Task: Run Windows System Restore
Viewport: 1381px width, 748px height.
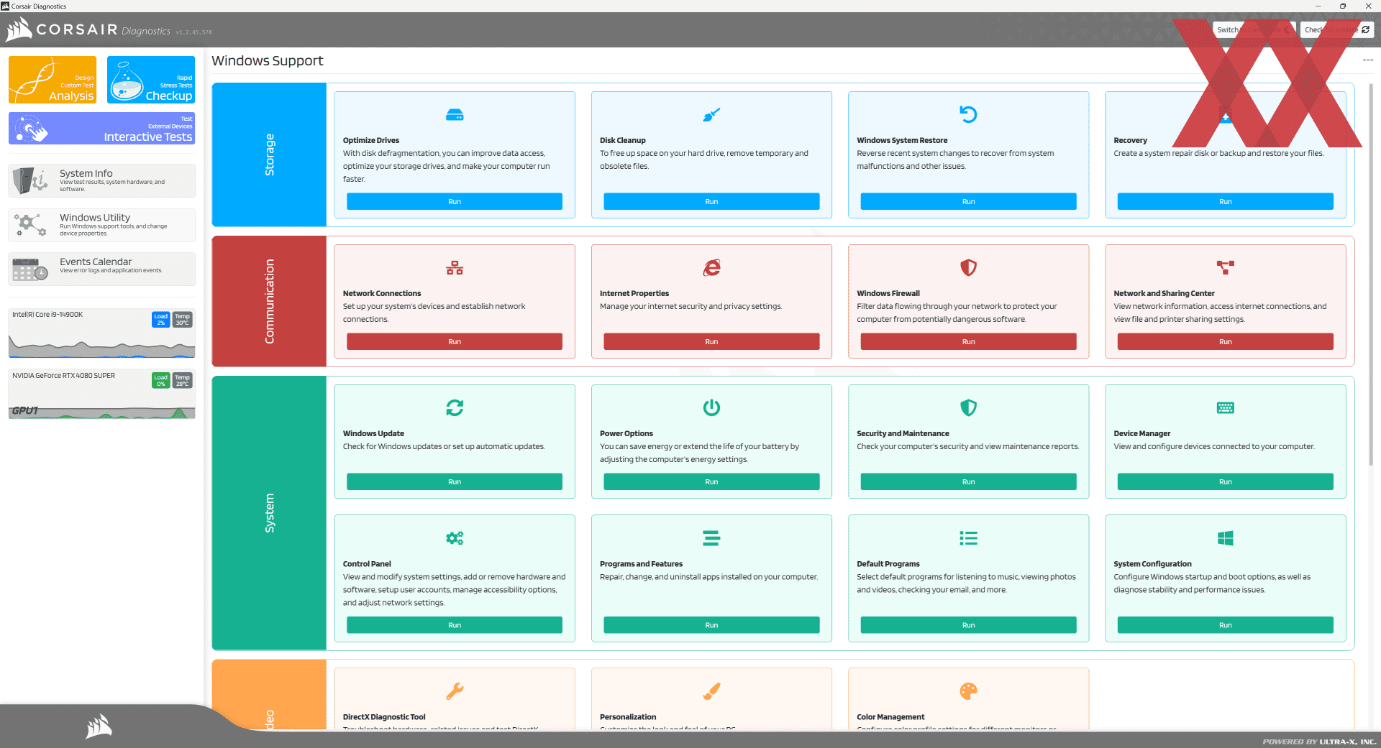Action: pos(968,202)
